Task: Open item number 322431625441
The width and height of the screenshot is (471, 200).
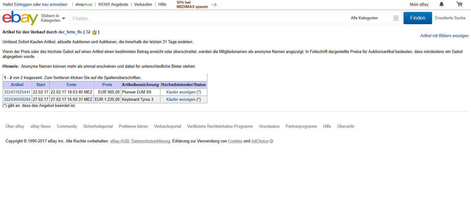Action: (x=17, y=92)
